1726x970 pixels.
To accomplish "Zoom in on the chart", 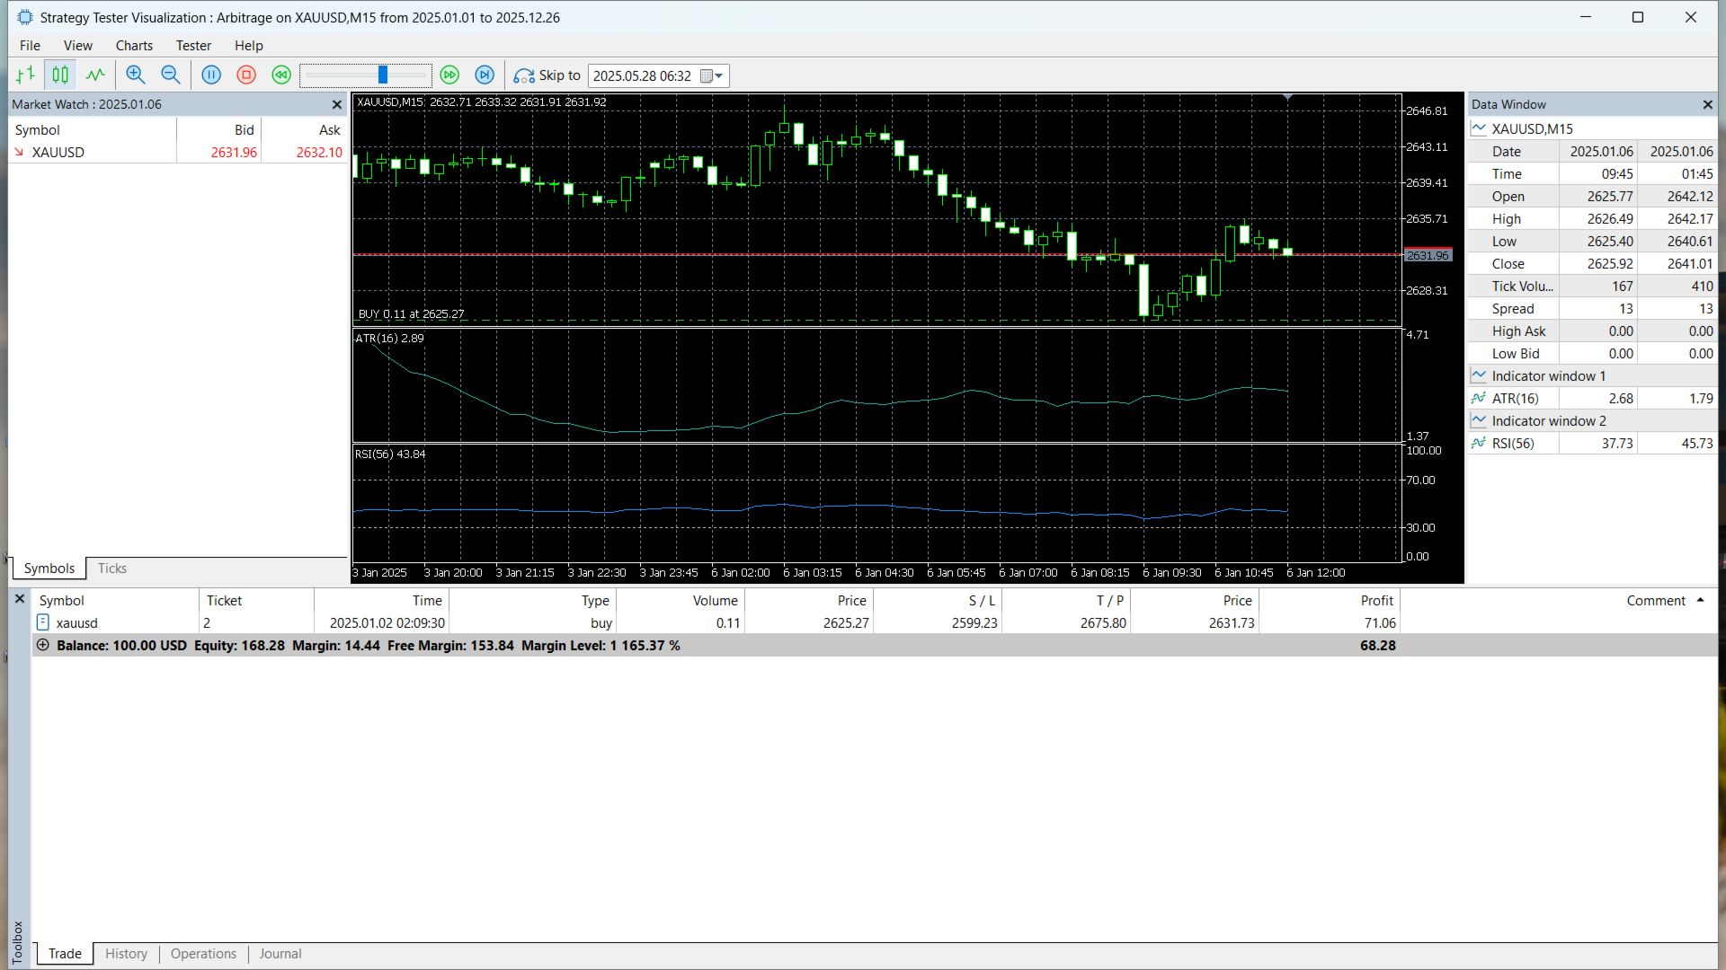I will (135, 75).
